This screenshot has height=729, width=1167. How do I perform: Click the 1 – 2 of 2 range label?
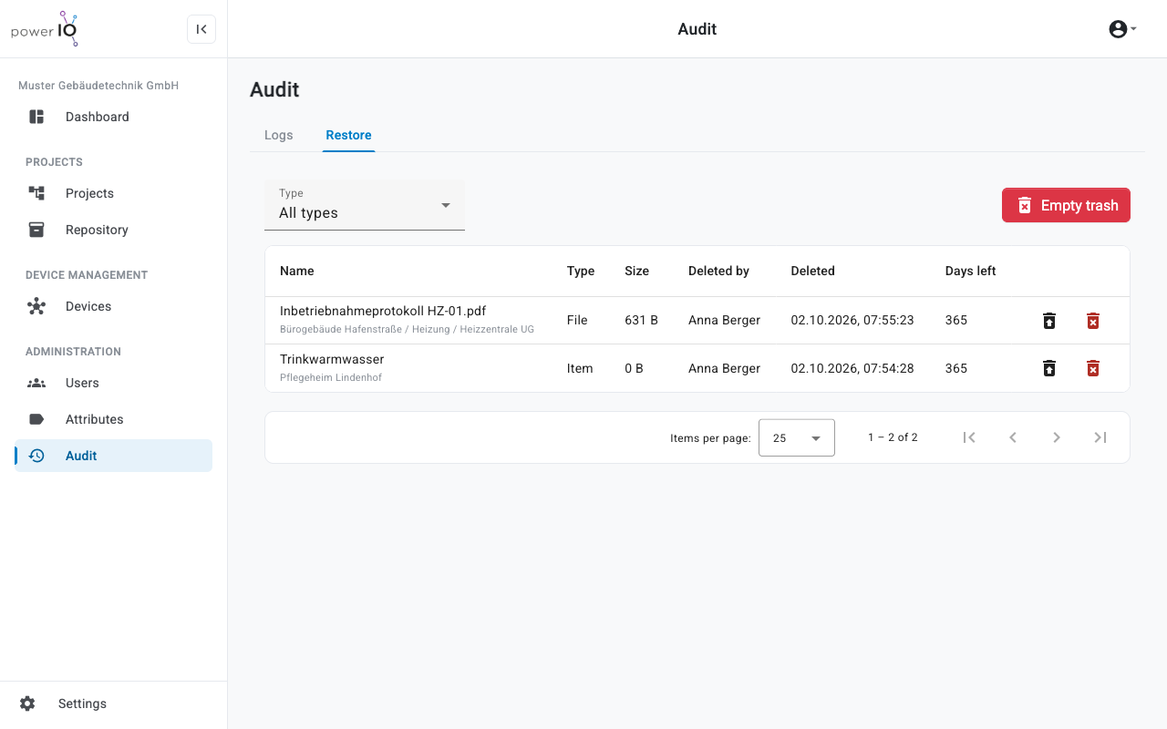point(893,437)
